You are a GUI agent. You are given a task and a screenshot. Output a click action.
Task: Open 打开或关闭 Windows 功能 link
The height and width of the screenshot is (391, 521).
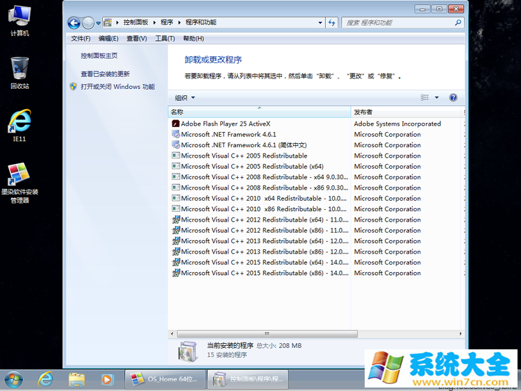pyautogui.click(x=117, y=87)
